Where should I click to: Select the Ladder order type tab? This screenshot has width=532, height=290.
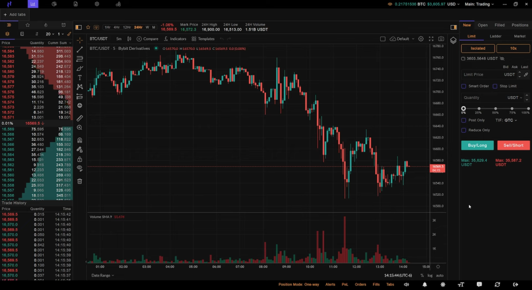[x=495, y=36]
